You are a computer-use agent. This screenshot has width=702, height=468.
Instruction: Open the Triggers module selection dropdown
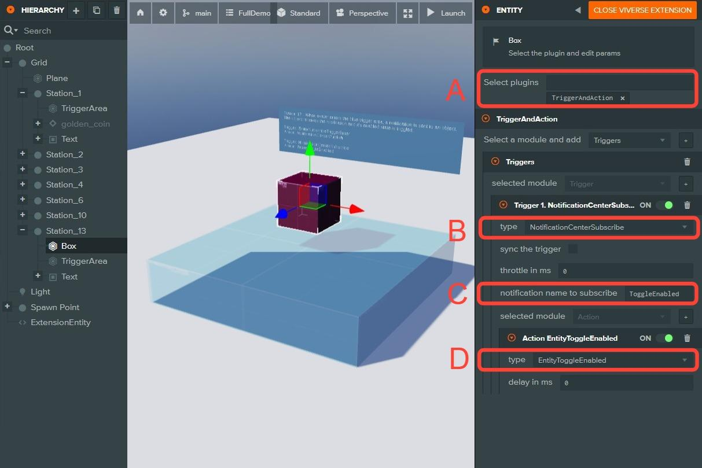[629, 140]
